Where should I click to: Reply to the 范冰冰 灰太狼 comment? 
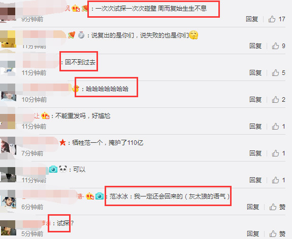[x=253, y=207]
